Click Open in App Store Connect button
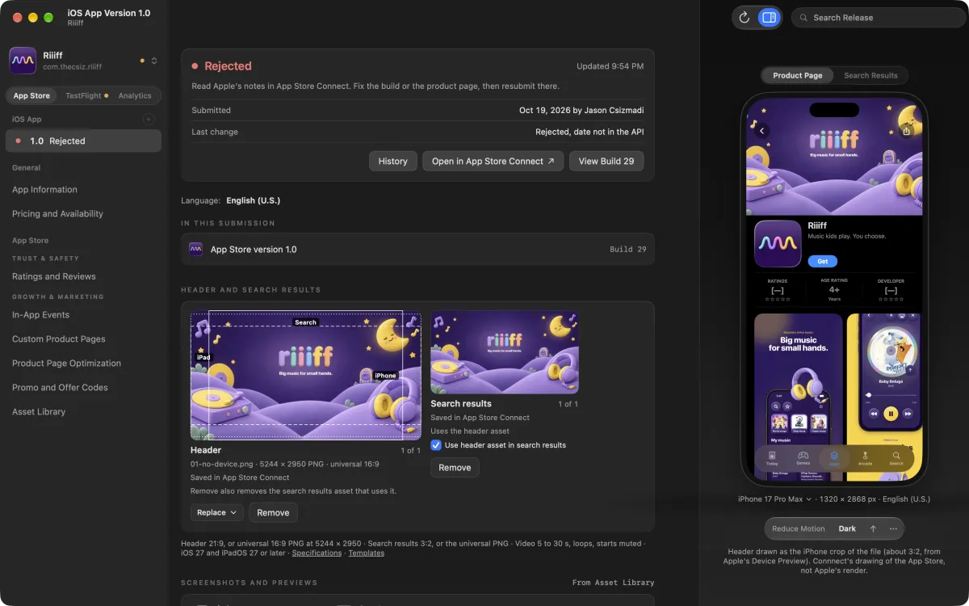The height and width of the screenshot is (606, 969). 493,161
